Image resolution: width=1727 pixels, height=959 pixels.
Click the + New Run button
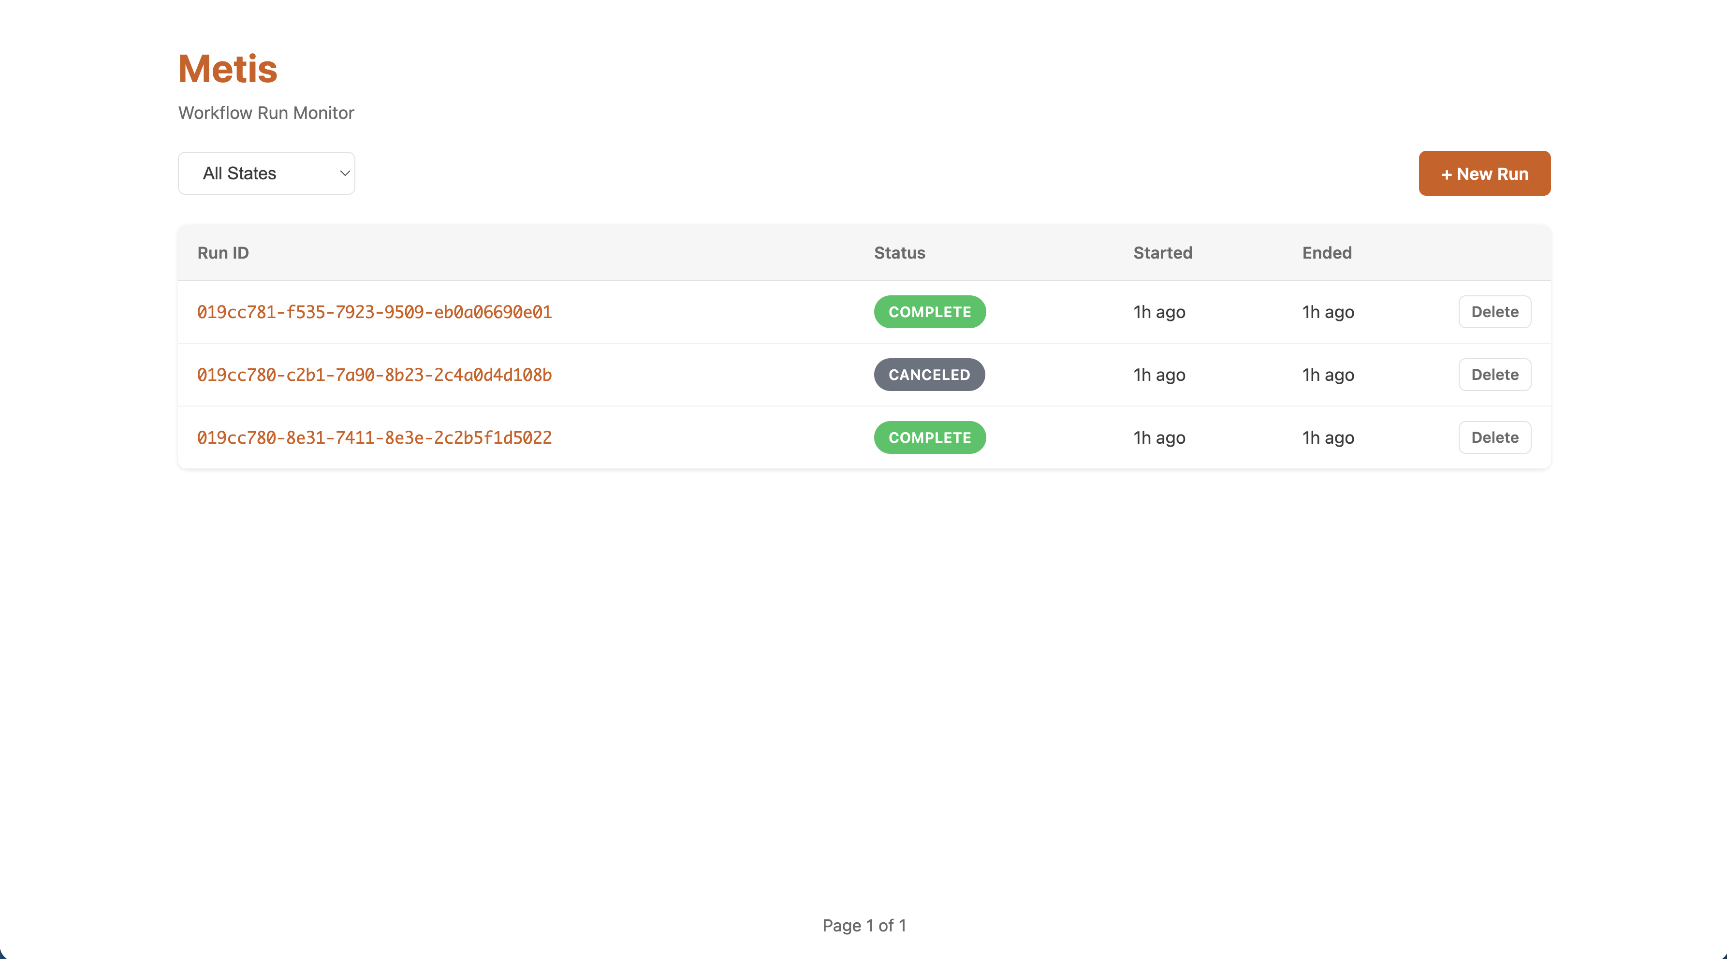1484,174
